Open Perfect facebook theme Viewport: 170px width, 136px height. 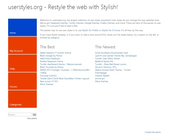click(x=51, y=62)
